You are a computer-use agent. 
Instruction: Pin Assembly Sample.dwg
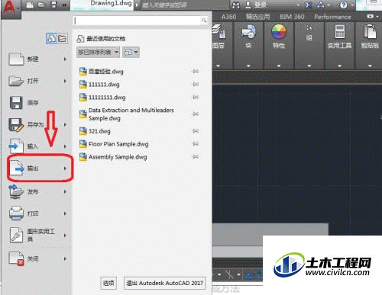[x=196, y=157]
